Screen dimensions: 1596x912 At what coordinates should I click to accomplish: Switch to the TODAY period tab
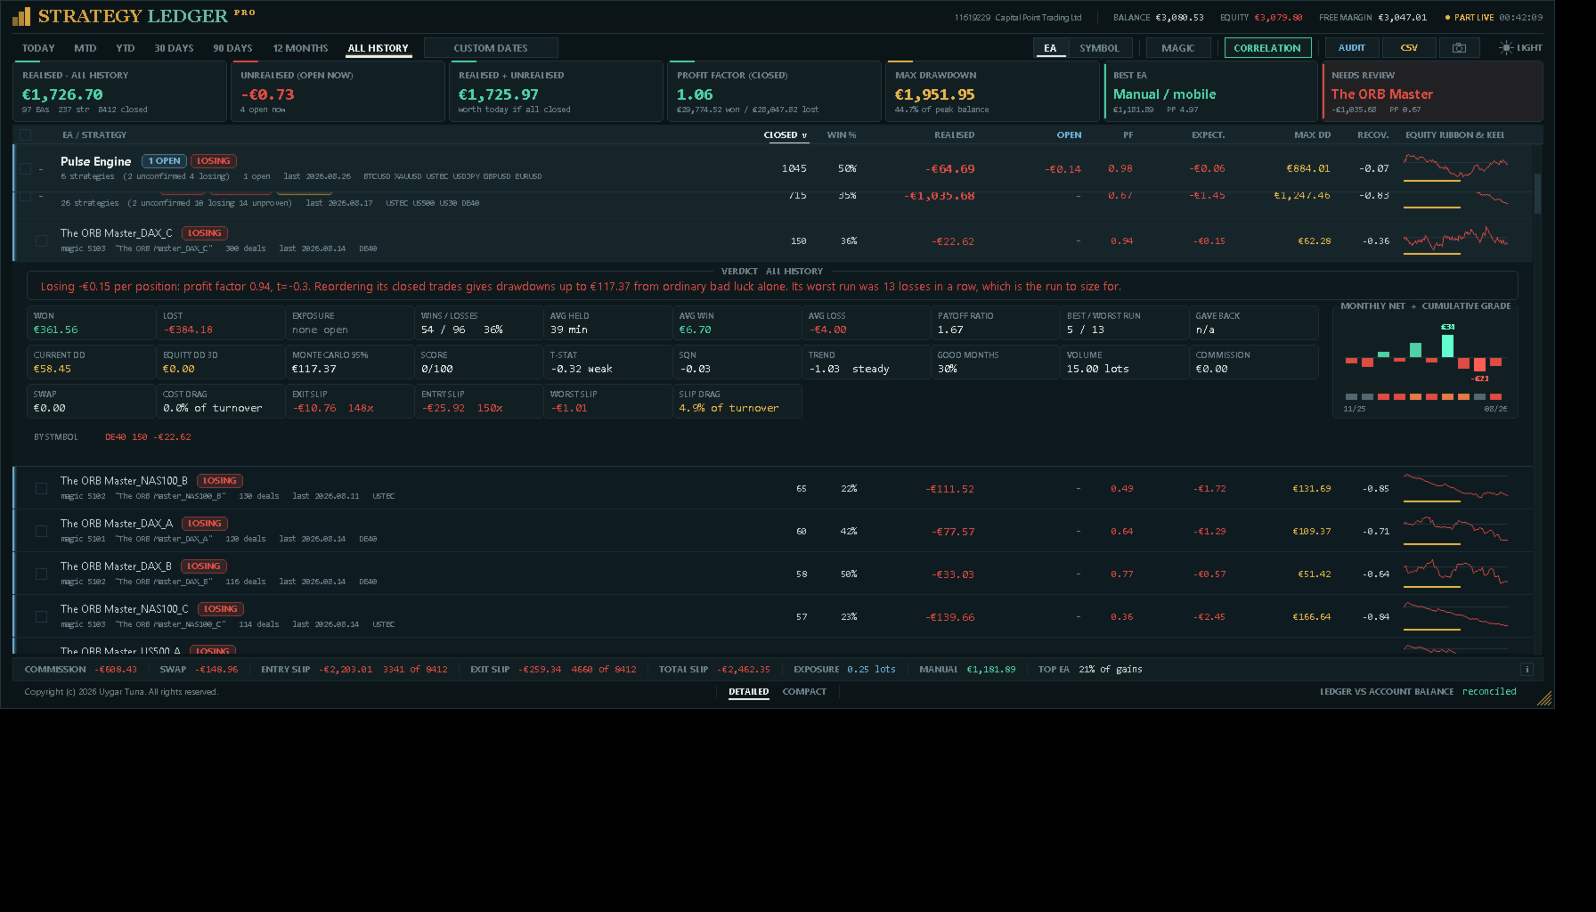[38, 48]
